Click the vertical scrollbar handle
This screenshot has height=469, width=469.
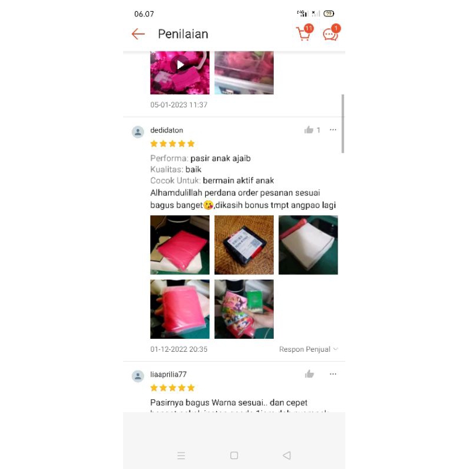343,124
